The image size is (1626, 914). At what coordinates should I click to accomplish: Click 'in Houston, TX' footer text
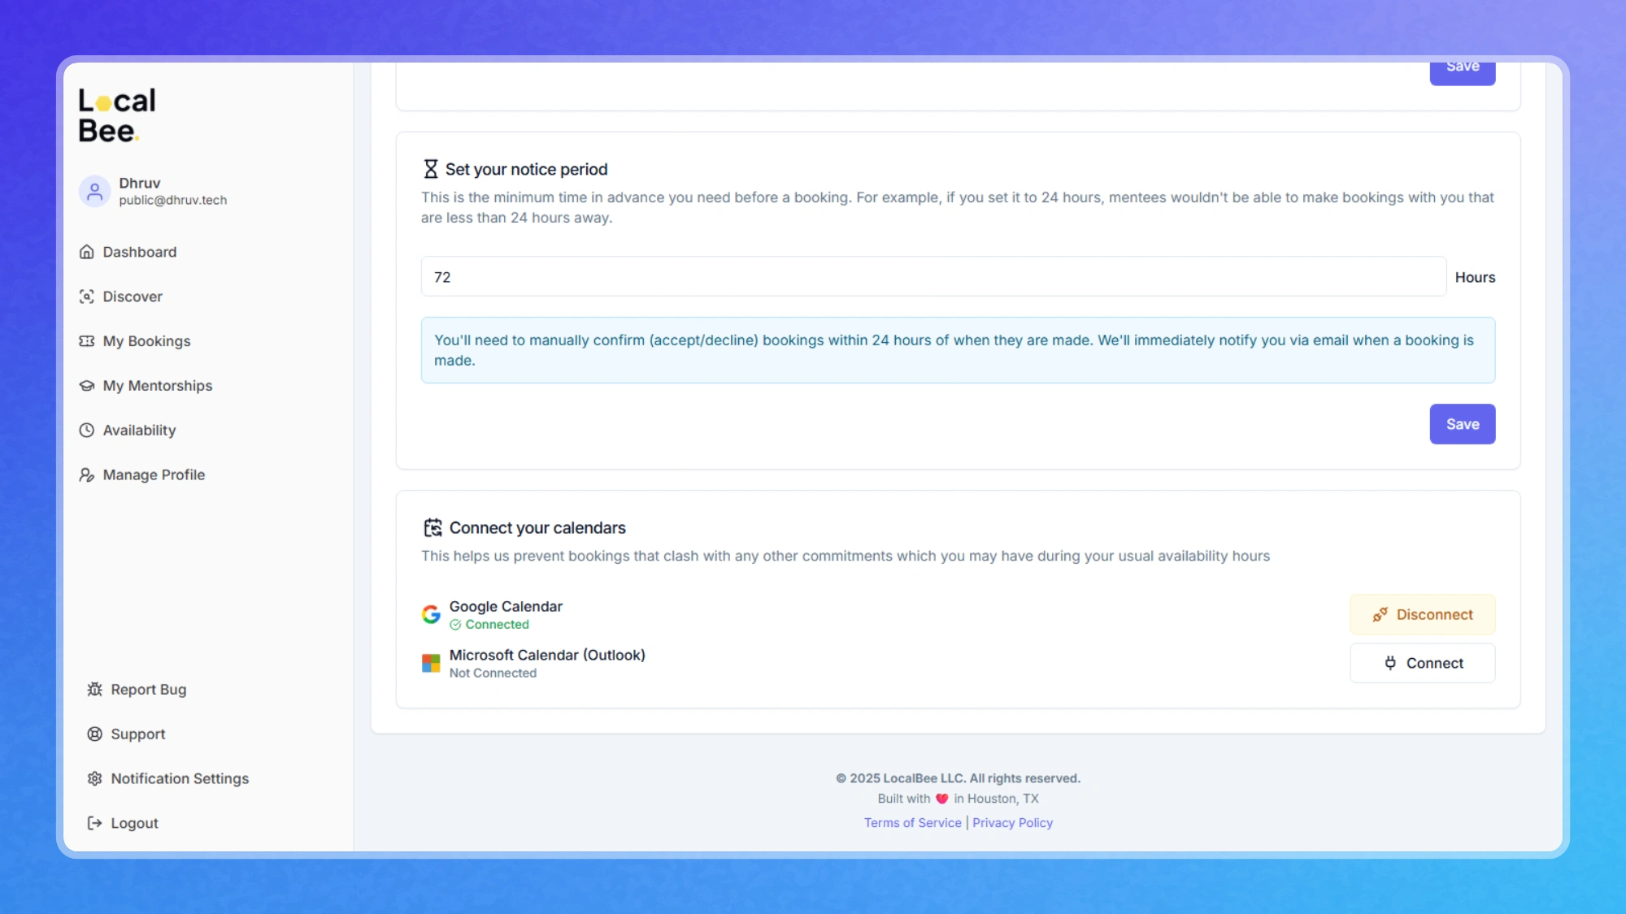[x=996, y=799]
